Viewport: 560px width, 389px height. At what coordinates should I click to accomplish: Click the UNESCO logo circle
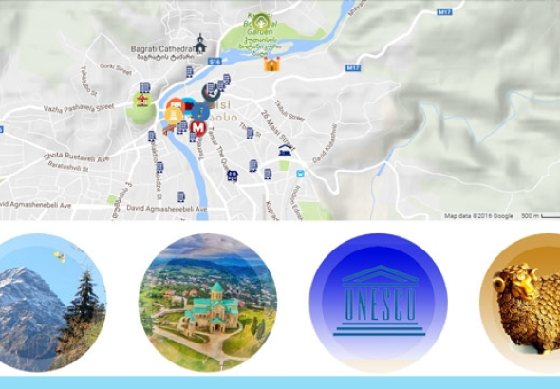point(378,303)
